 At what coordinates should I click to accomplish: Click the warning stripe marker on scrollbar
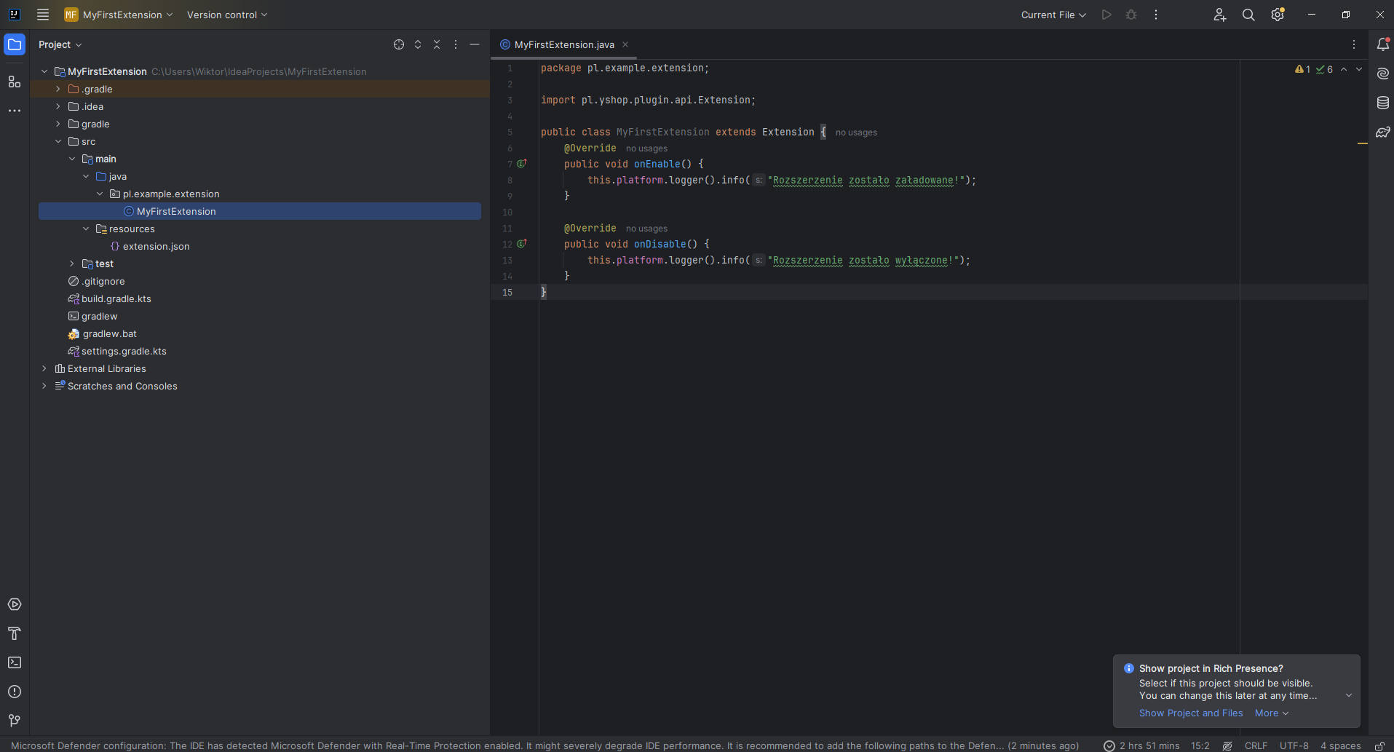coord(1363,144)
